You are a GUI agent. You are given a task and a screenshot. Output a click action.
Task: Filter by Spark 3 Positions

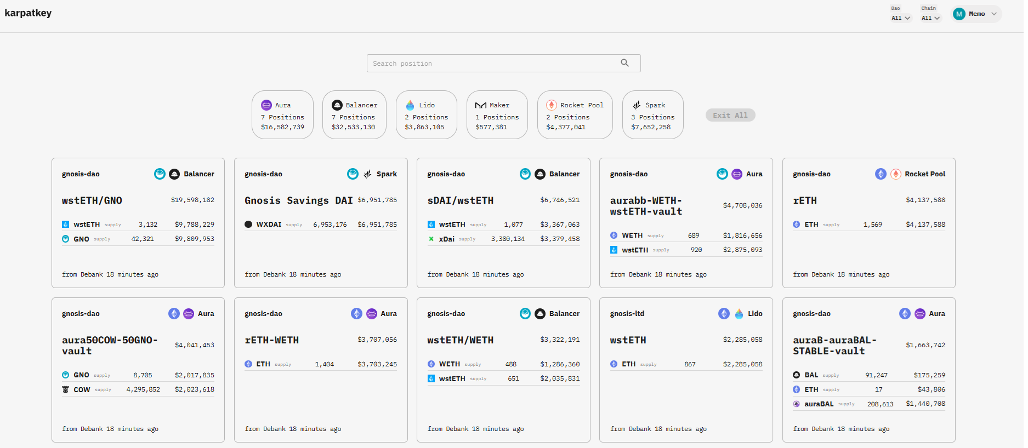click(652, 115)
